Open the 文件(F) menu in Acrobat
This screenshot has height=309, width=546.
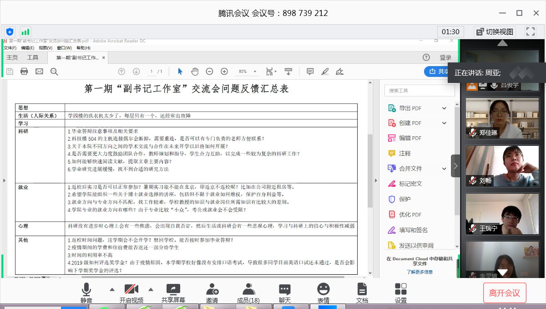[x=10, y=48]
